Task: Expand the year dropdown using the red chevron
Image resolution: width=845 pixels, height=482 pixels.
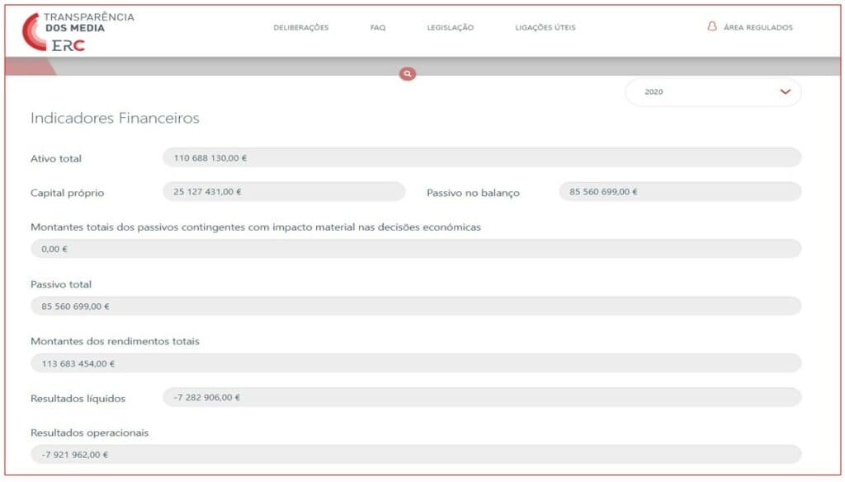Action: (784, 92)
